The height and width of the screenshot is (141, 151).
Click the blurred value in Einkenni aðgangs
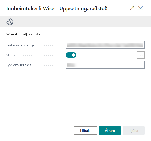(105, 45)
